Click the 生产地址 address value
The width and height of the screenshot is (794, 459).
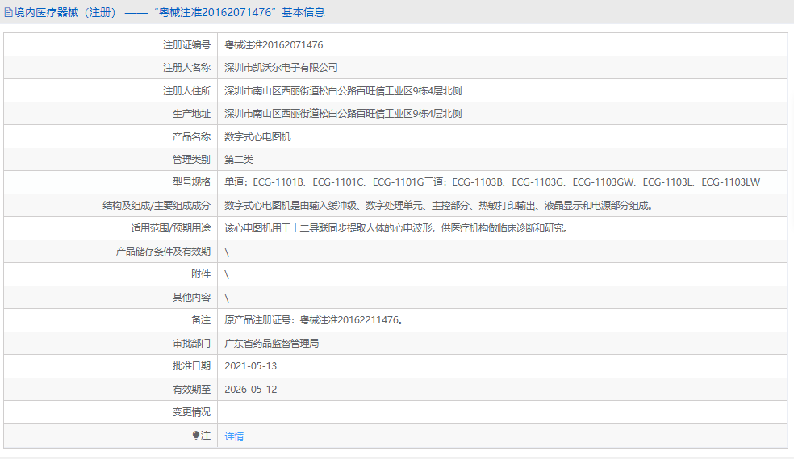343,114
